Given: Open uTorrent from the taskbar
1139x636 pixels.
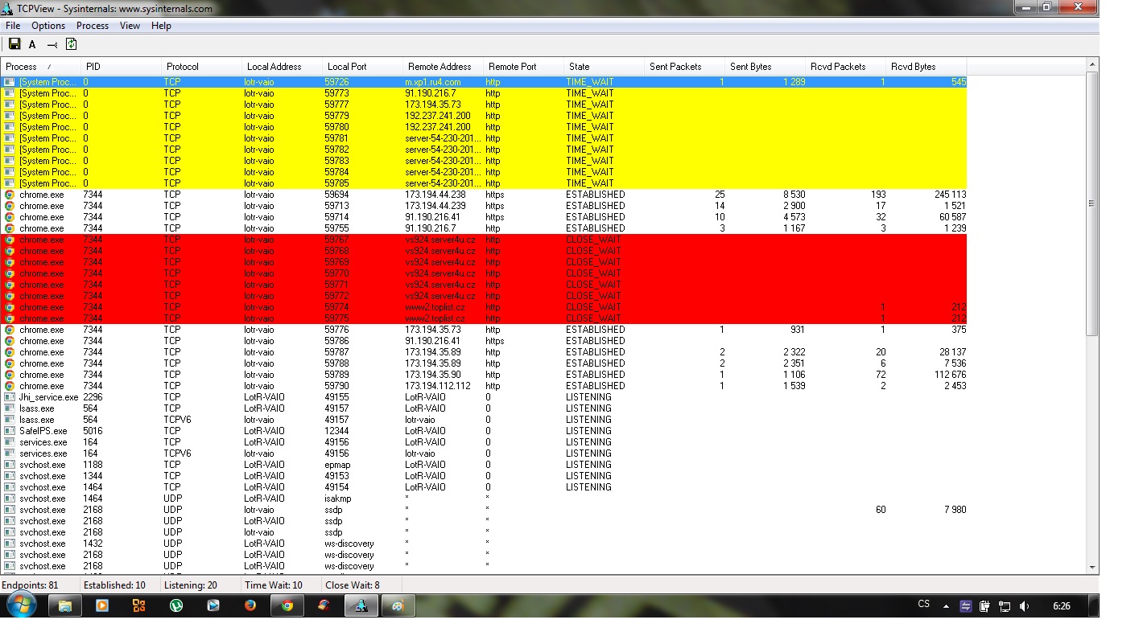Looking at the screenshot, I should click(176, 605).
